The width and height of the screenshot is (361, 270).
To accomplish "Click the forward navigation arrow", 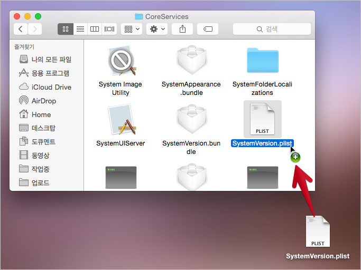I will coord(35,29).
